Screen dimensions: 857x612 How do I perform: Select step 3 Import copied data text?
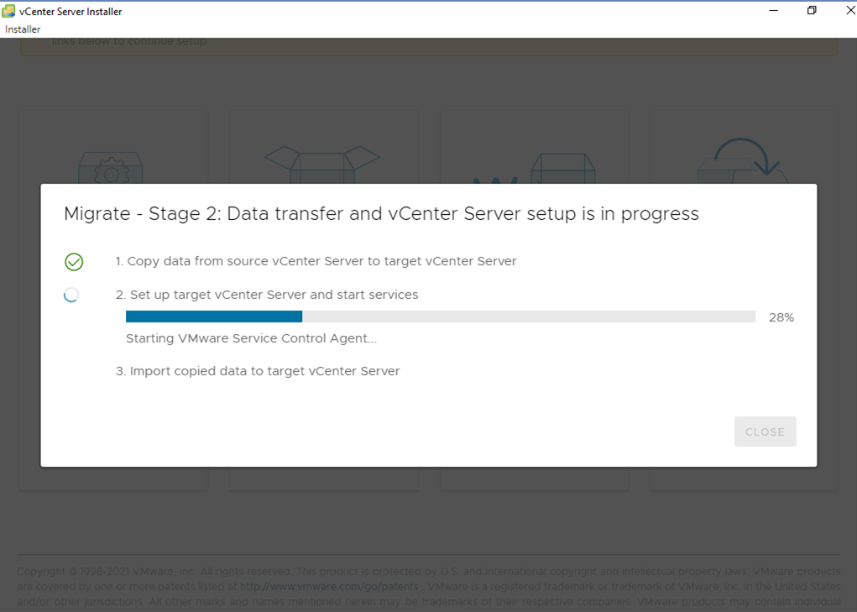258,371
